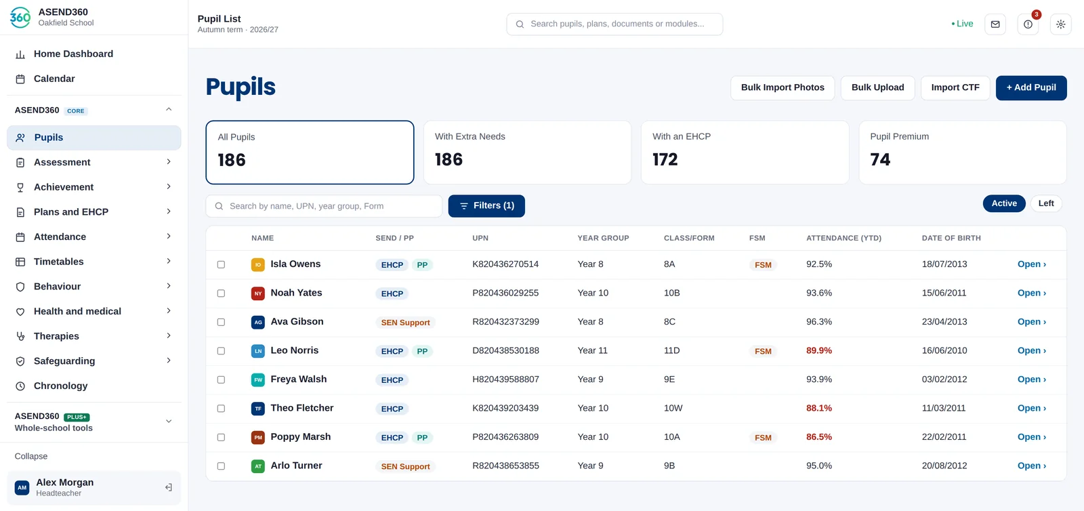Image resolution: width=1084 pixels, height=511 pixels.
Task: Open Noah Yates record link
Action: coord(1031,293)
